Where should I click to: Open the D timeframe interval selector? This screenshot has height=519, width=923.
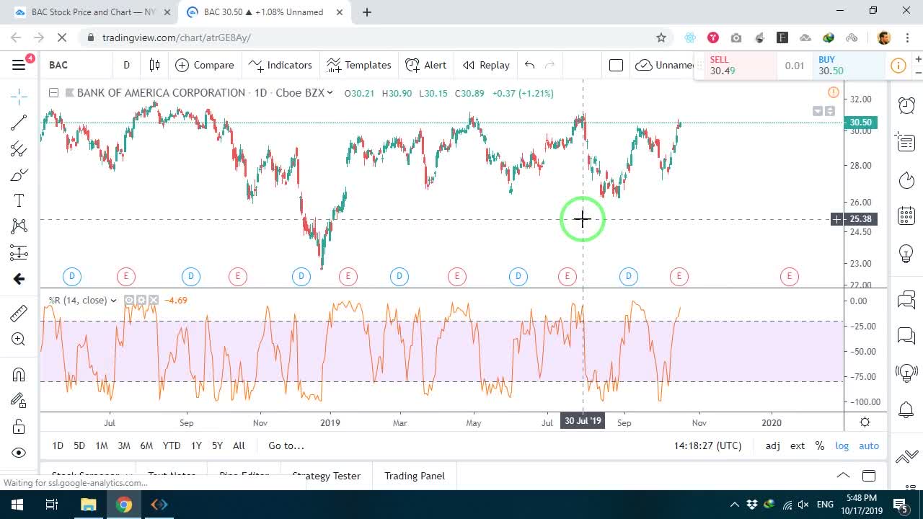126,65
